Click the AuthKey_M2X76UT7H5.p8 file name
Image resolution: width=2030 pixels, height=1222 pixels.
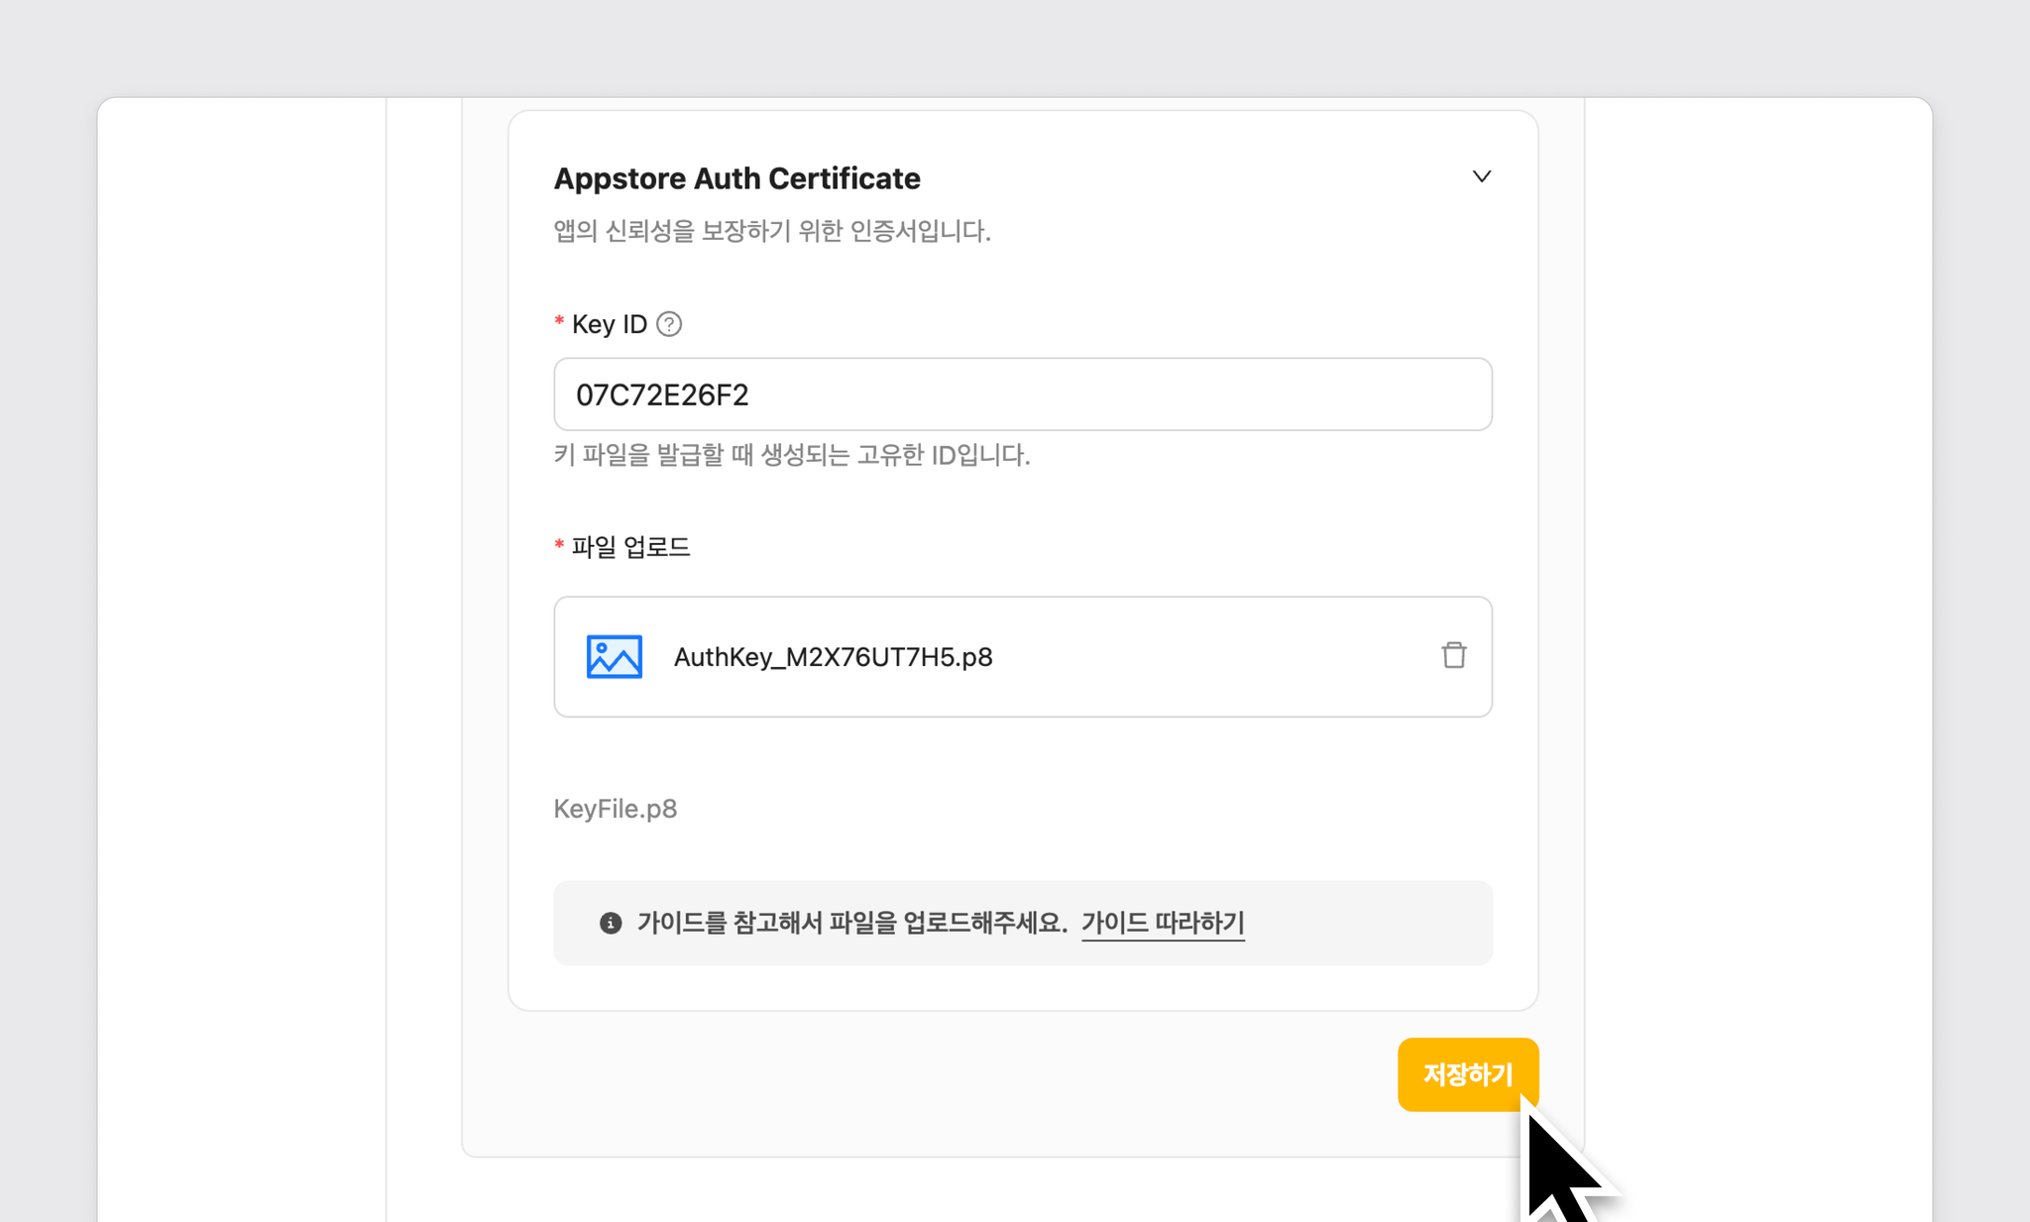(833, 657)
